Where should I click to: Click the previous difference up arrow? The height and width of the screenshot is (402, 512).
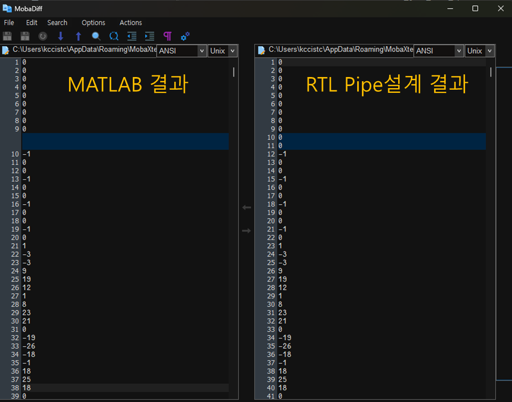point(78,36)
